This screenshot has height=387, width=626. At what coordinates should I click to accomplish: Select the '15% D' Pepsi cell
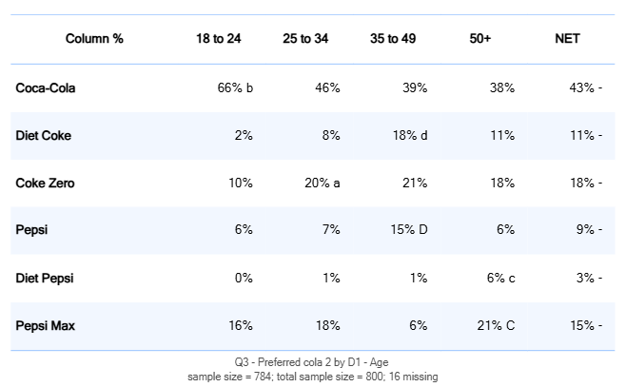tap(409, 230)
